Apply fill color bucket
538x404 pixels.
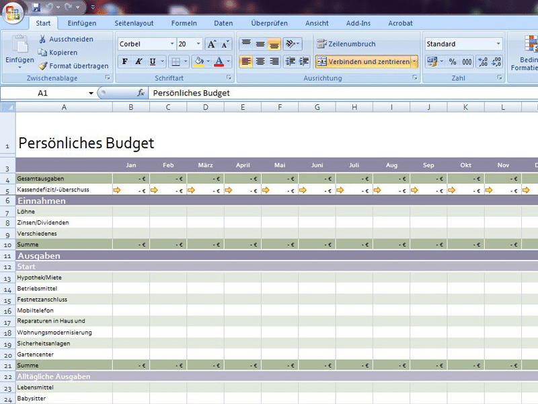click(x=198, y=61)
